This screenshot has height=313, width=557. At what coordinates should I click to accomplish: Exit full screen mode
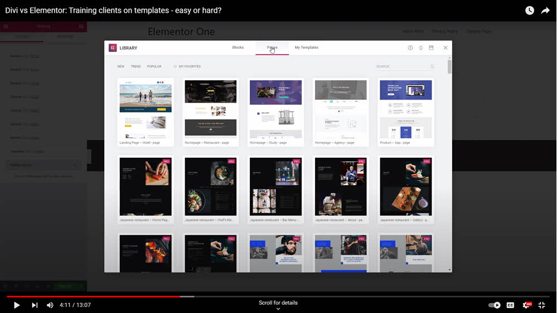pos(541,305)
